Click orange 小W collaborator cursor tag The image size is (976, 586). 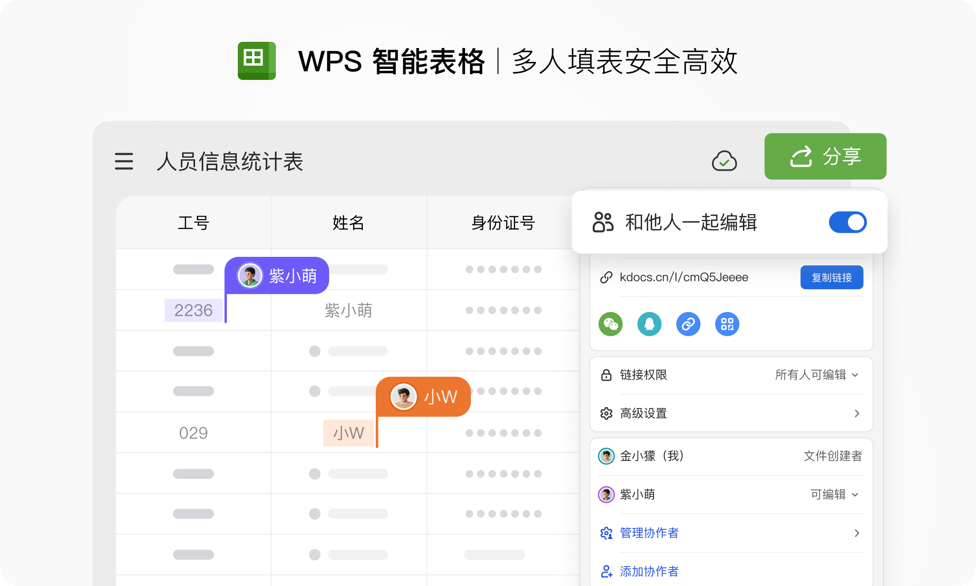423,397
